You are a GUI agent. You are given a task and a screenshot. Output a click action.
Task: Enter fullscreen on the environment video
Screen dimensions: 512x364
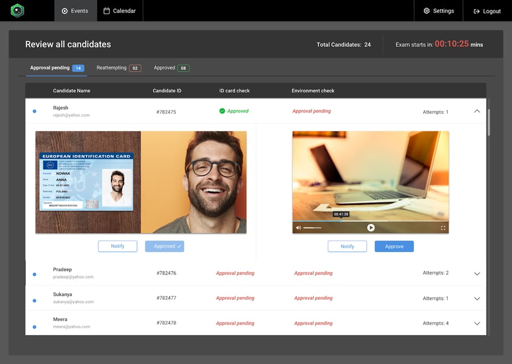coord(443,227)
